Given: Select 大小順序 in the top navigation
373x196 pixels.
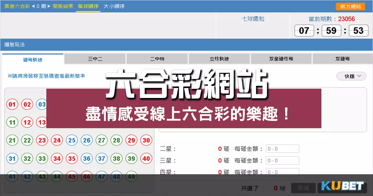Looking at the screenshot, I should [114, 6].
